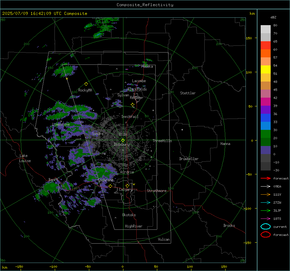This screenshot has height=271, width=290.
Task: Click the Drumheller town label
Action: 189,159
